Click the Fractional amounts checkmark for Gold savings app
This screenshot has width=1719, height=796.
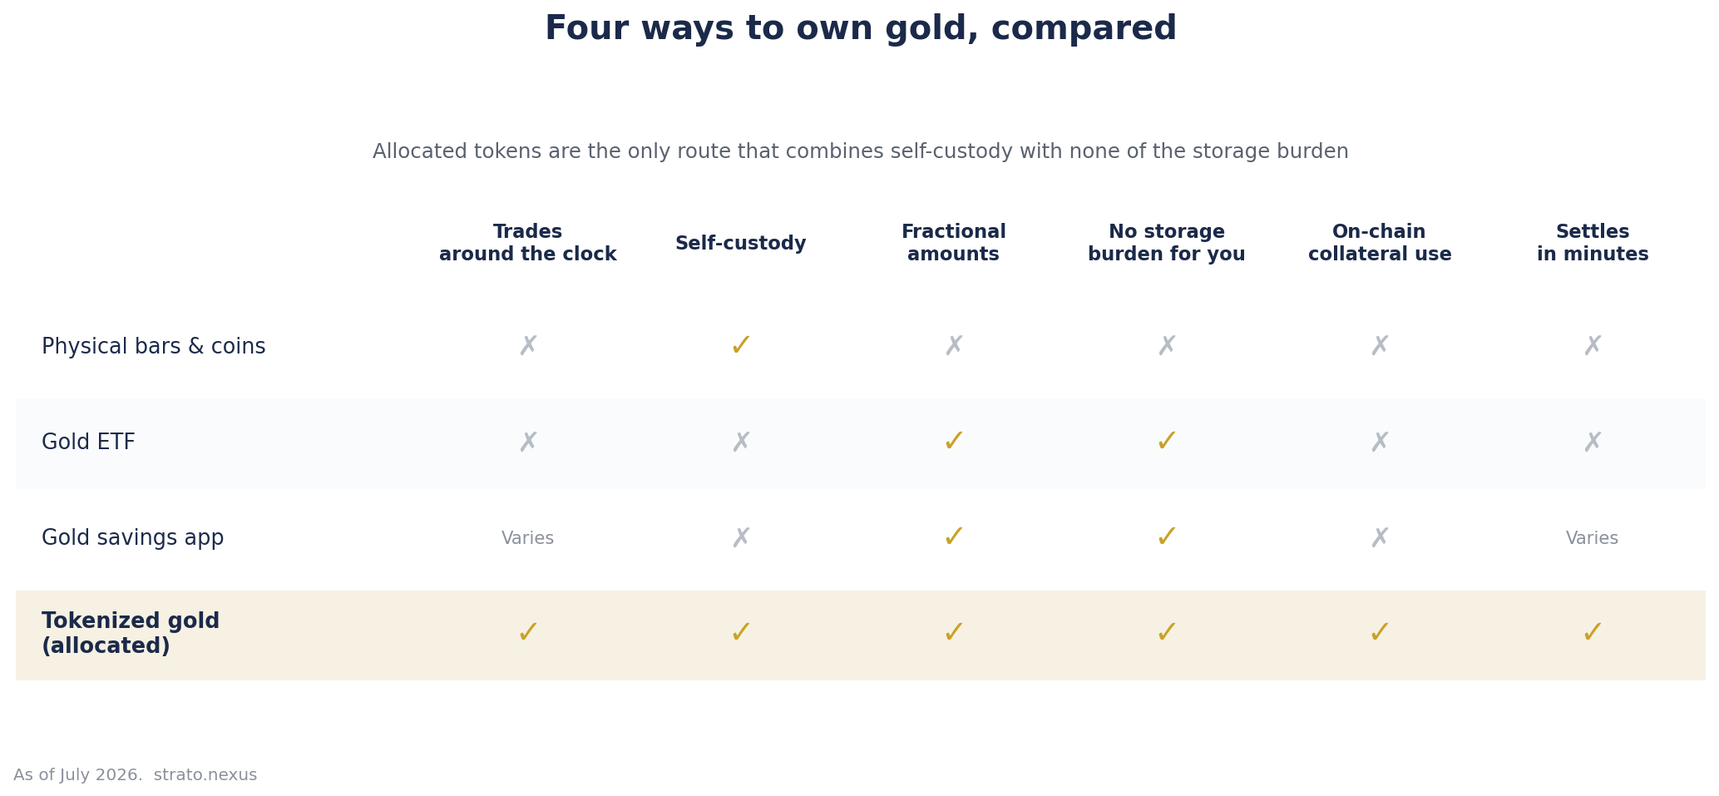coord(953,538)
